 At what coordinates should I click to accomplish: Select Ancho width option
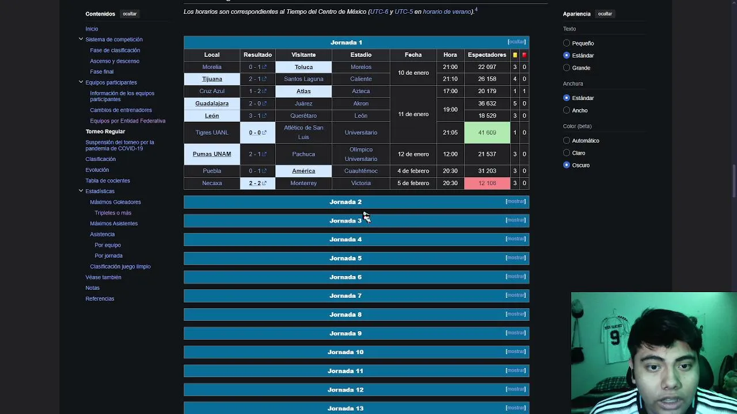[x=567, y=110]
